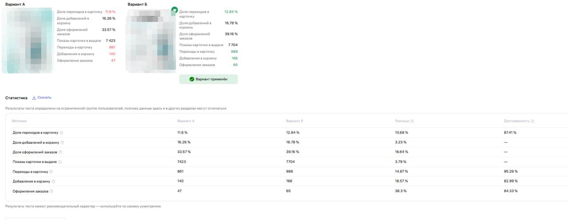Image resolution: width=568 pixels, height=220 pixels.
Task: Click the 7704 cell in the statistics table
Action: [290, 162]
